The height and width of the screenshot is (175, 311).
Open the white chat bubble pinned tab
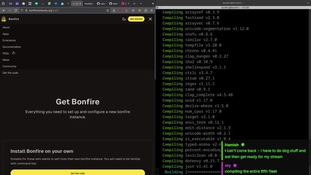pos(23,3)
